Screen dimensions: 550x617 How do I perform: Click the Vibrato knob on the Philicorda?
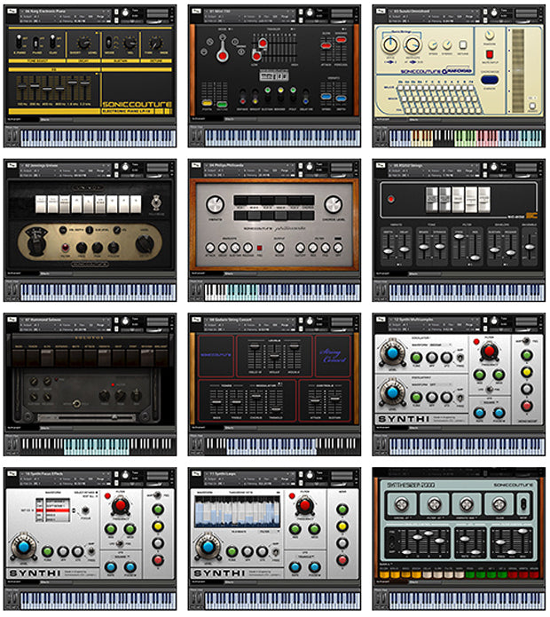coord(215,204)
